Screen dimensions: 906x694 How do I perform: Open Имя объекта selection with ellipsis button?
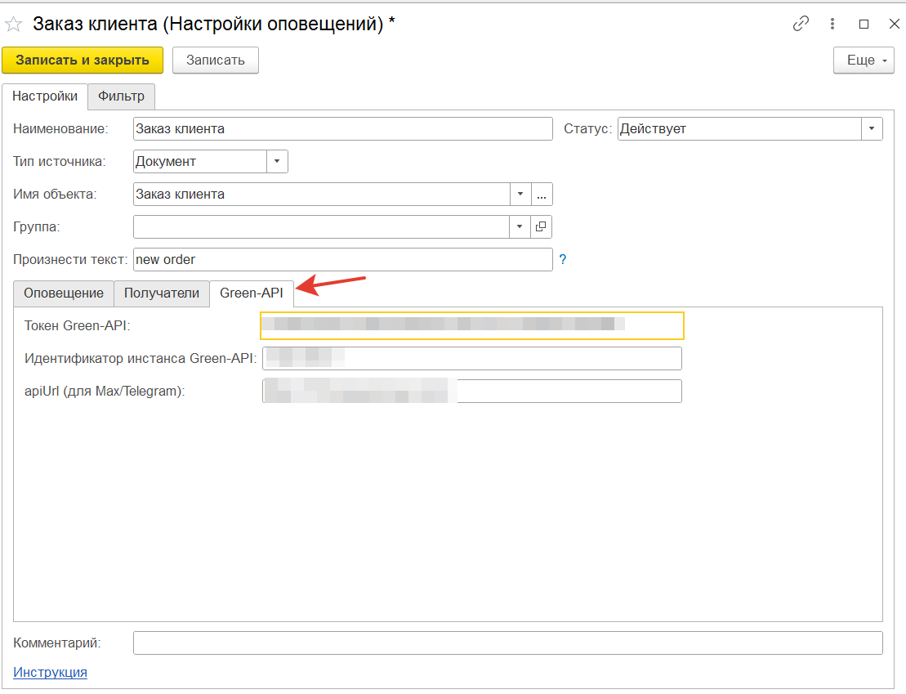click(542, 194)
